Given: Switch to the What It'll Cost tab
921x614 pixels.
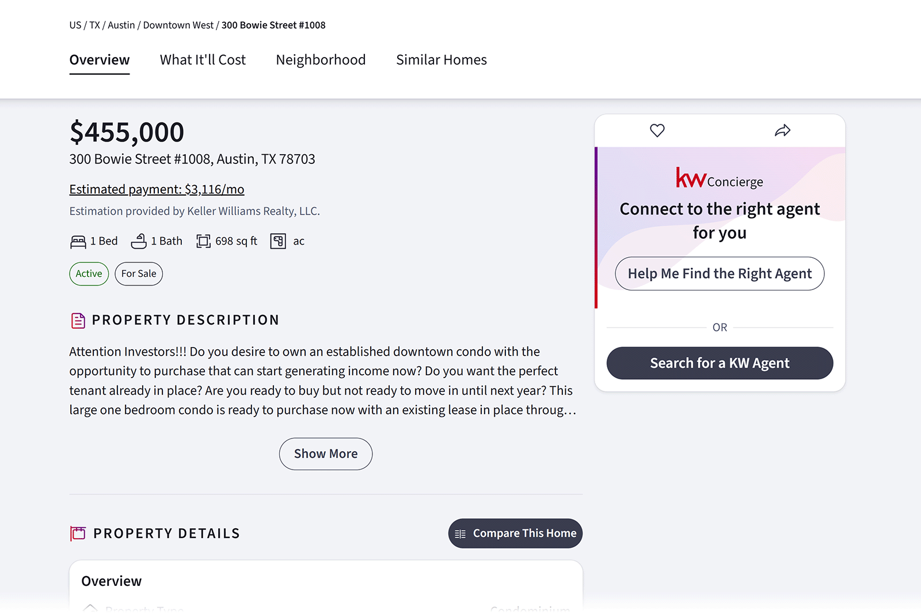Looking at the screenshot, I should point(203,60).
